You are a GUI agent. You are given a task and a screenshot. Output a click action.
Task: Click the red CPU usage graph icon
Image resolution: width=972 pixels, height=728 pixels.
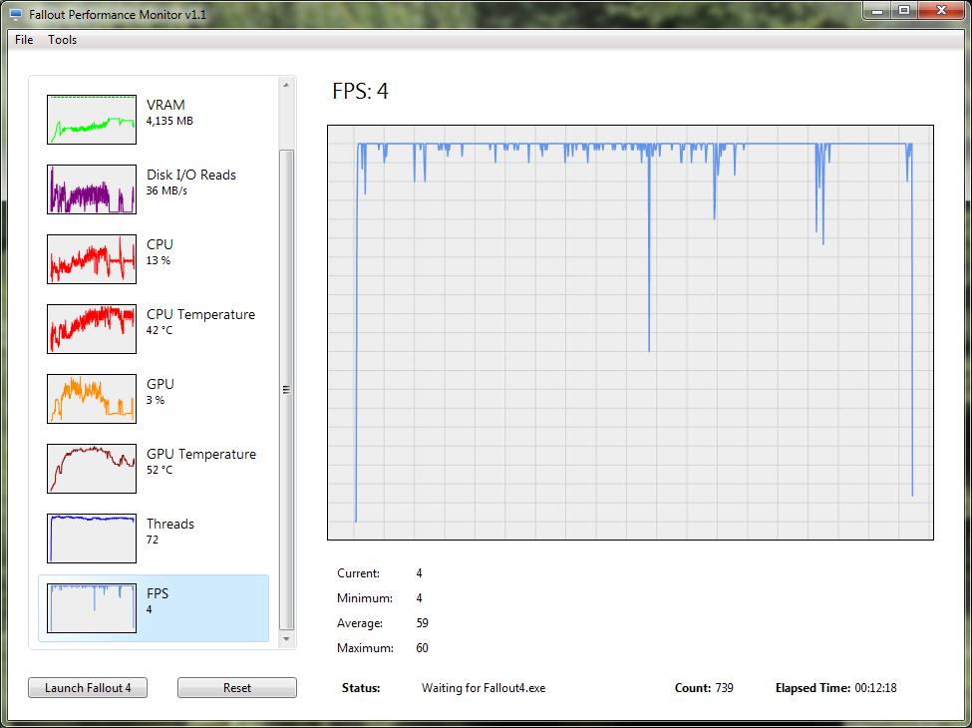(92, 259)
